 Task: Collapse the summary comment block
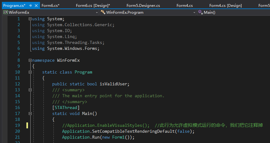[30, 90]
